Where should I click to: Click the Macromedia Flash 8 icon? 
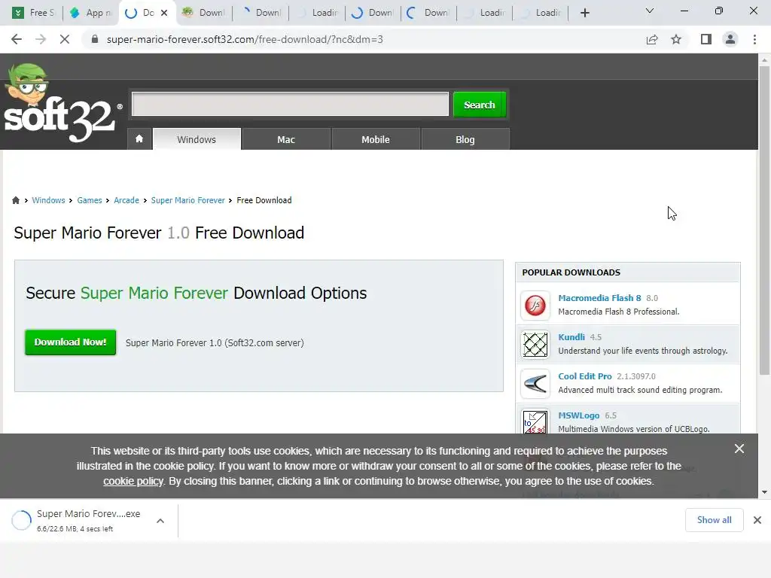coord(535,306)
